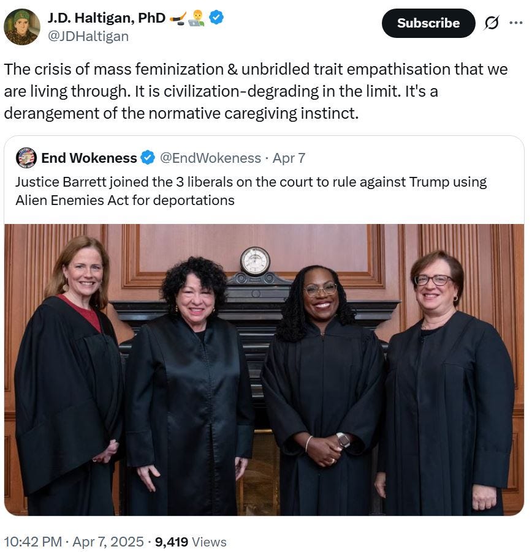Click the mantel clock in the photo

[x=255, y=261]
